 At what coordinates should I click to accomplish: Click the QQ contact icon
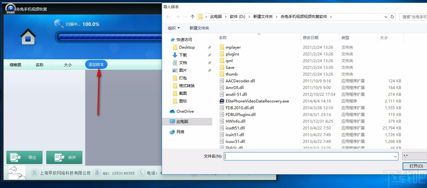pyautogui.click(x=97, y=173)
